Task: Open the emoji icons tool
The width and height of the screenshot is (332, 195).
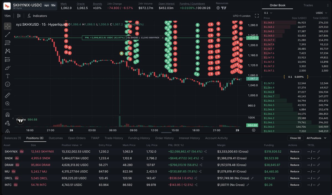Action: 8,84
